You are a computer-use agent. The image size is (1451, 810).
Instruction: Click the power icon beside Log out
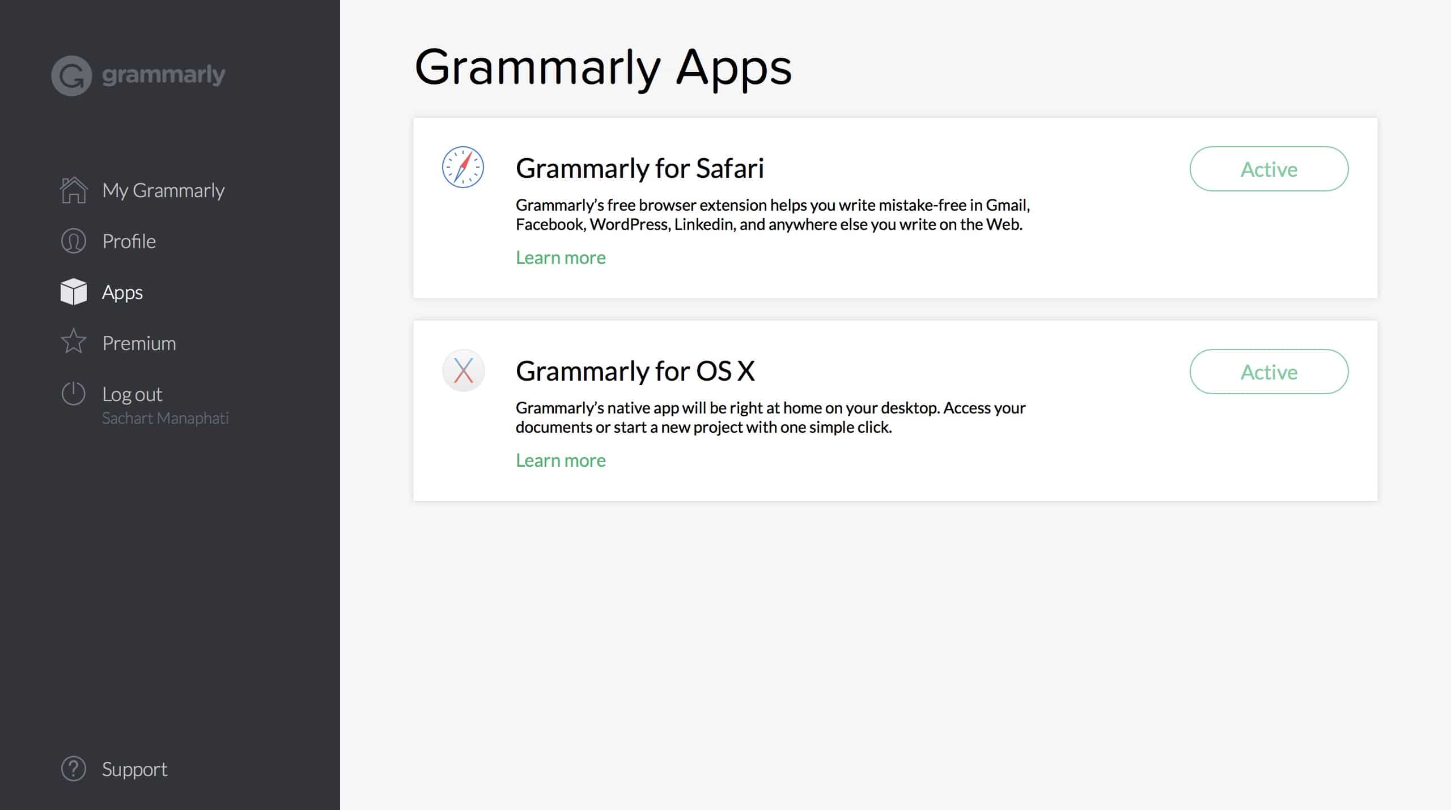point(73,394)
